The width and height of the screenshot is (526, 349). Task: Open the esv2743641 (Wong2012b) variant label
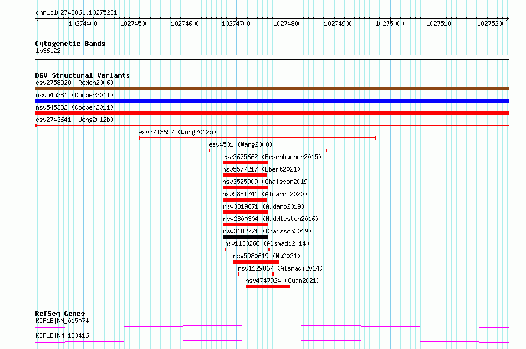click(x=74, y=120)
